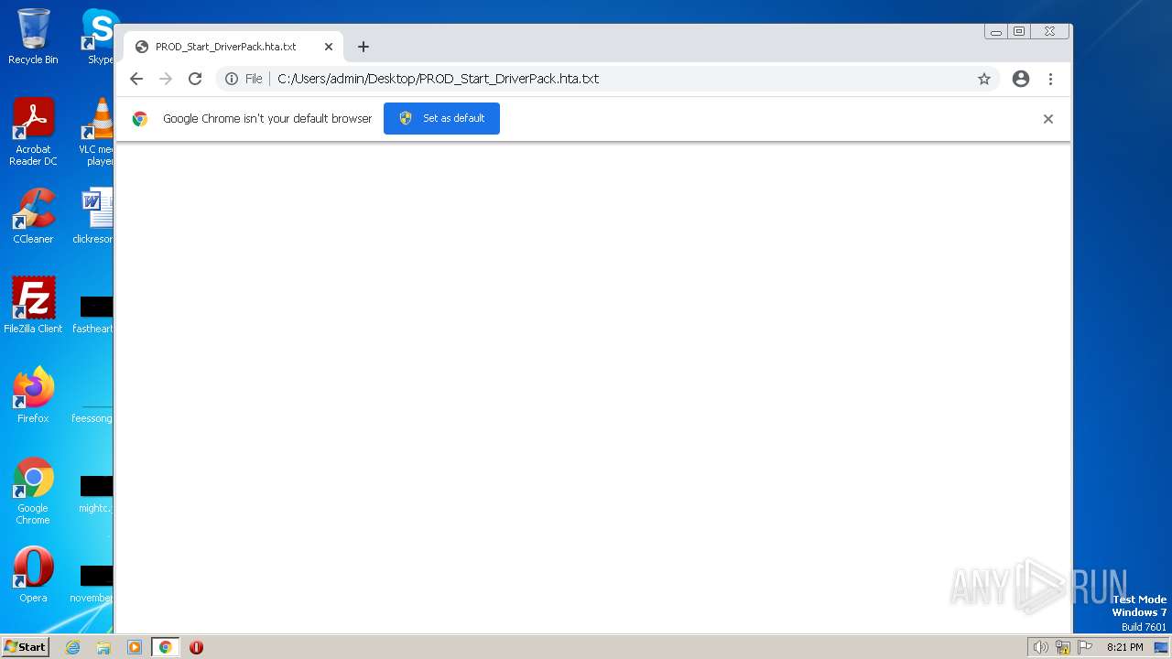Open Windows Explorer folder on taskbar

pos(103,647)
